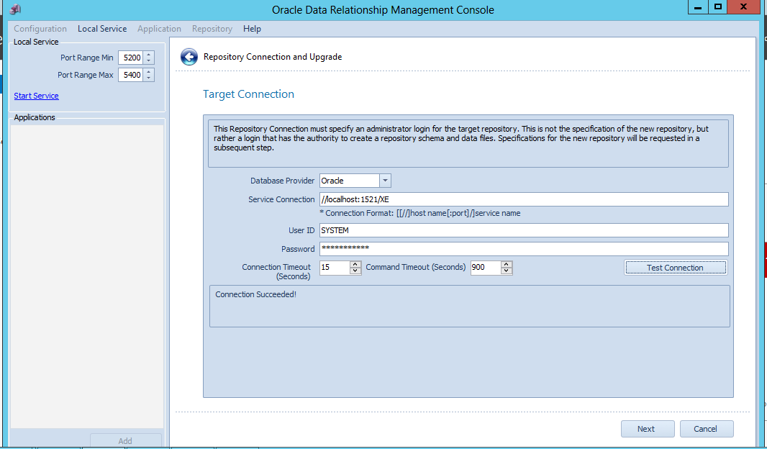Click the Connection Timeout value field

[x=335, y=268]
